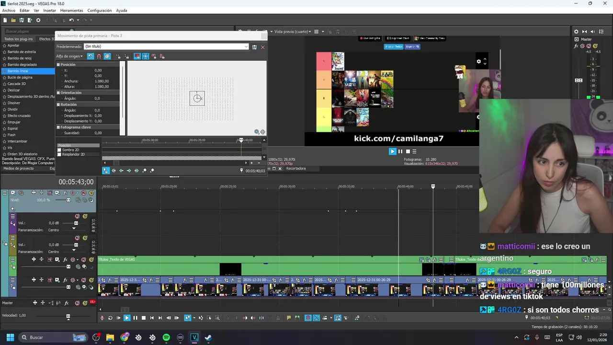The image size is (613, 345).
Task: Go to next keyframe in track motion
Action: coord(129,171)
